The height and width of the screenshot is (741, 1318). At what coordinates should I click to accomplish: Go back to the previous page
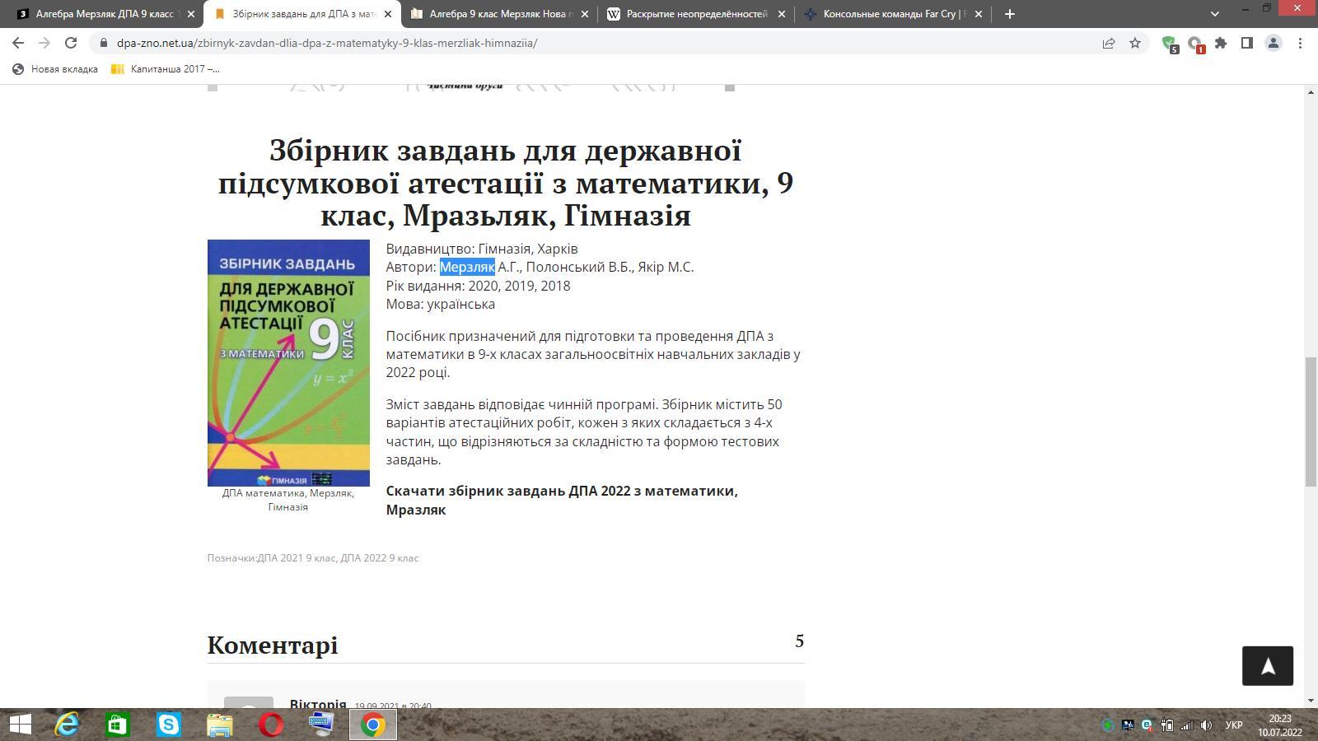[18, 43]
